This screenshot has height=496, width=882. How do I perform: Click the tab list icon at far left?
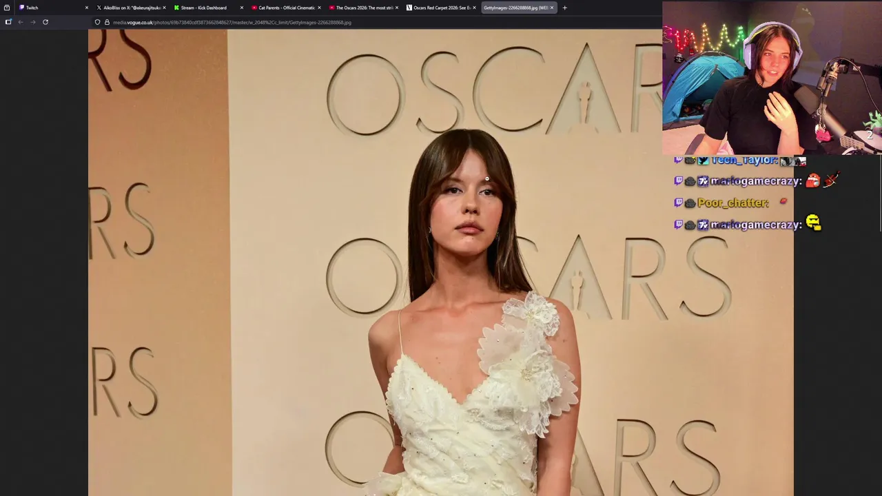(x=7, y=8)
